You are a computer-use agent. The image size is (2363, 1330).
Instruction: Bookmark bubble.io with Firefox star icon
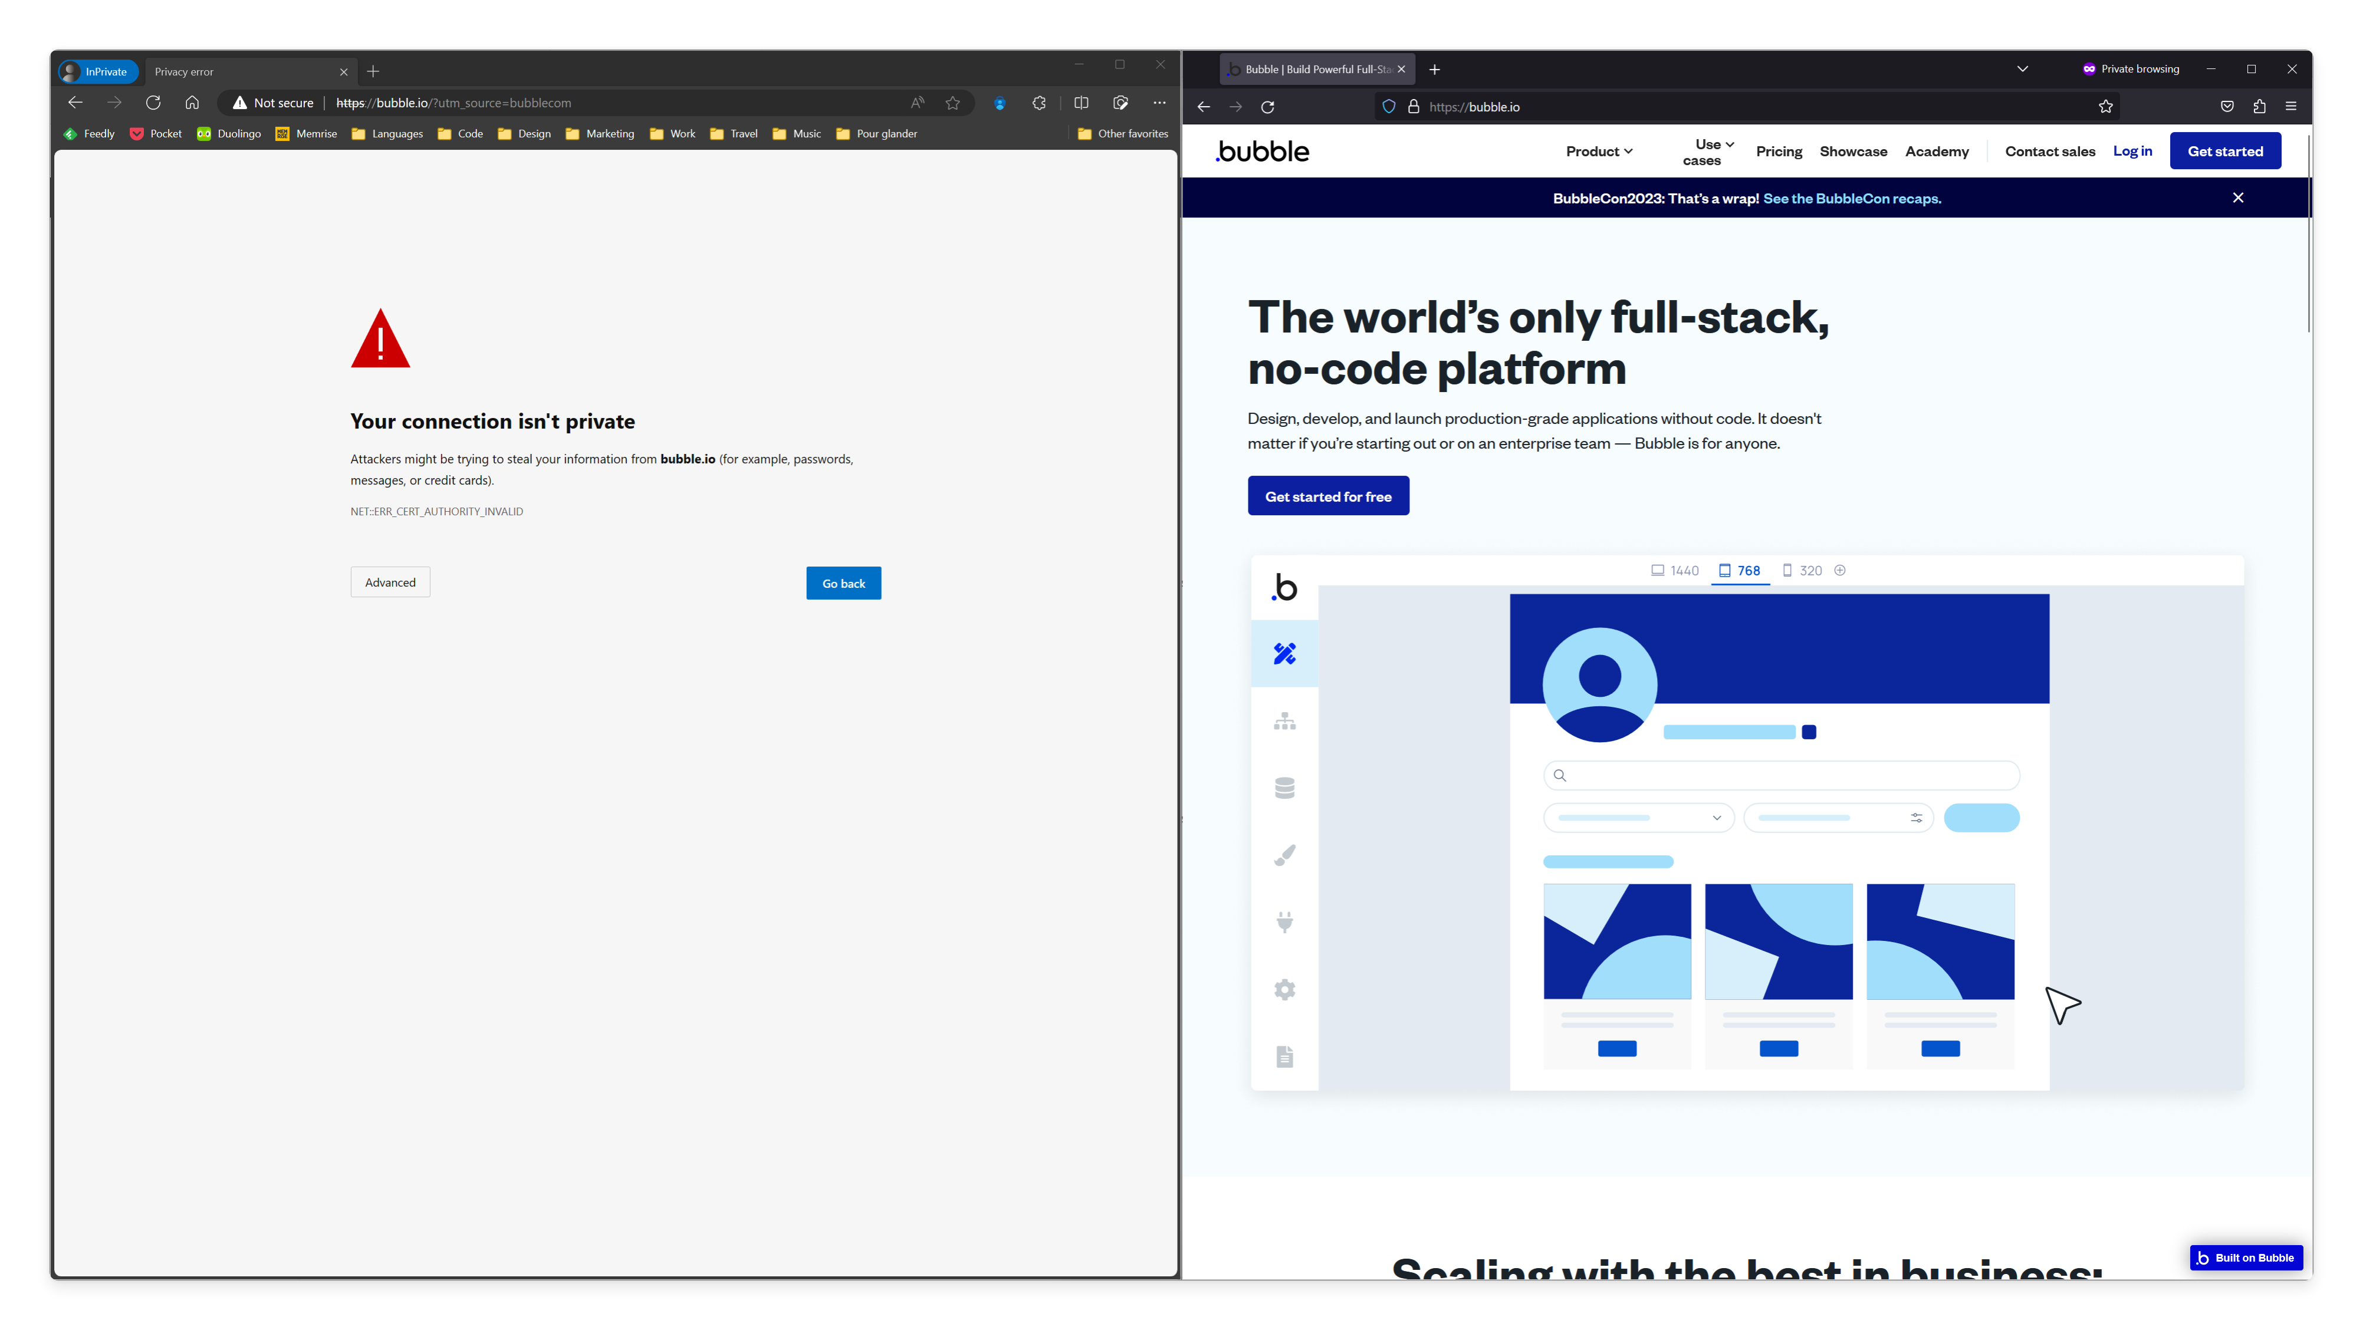click(x=2105, y=106)
